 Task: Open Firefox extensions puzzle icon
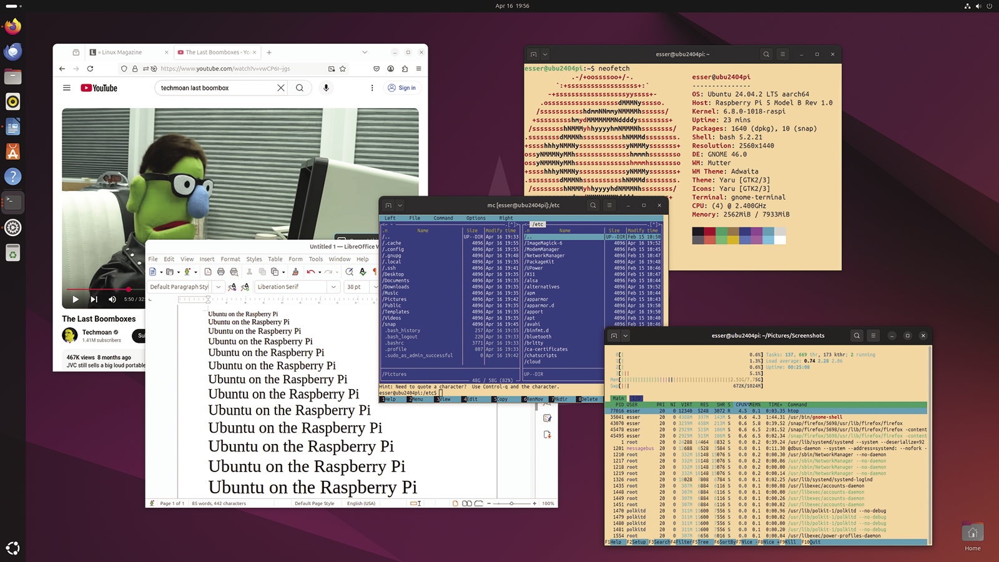[405, 69]
